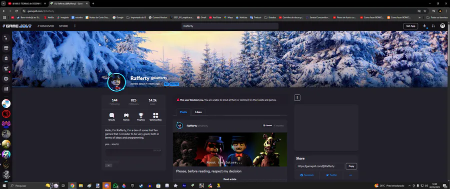Open the backpack icon in Game Jolt sidebar
This screenshot has height=189, width=450.
[x=6, y=58]
